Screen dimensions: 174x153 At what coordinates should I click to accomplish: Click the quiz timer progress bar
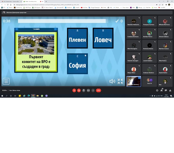coord(61,21)
